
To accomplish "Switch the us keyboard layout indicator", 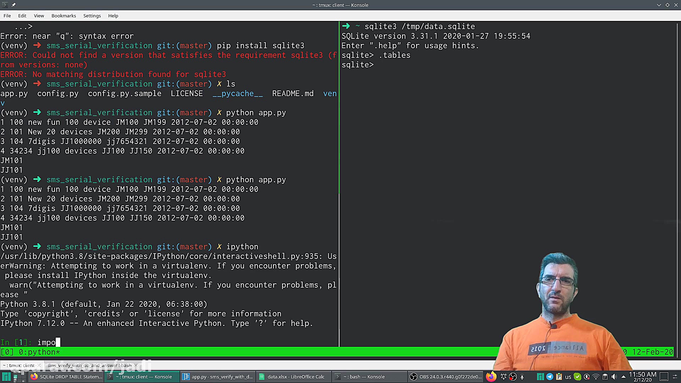I will [x=568, y=377].
